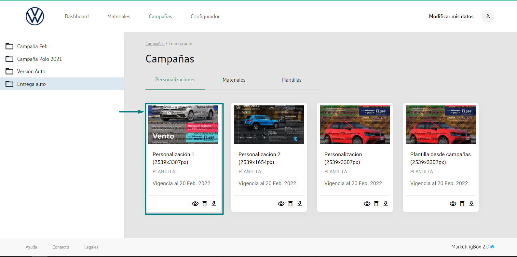Download Plantilla desde campañas

coord(471,204)
